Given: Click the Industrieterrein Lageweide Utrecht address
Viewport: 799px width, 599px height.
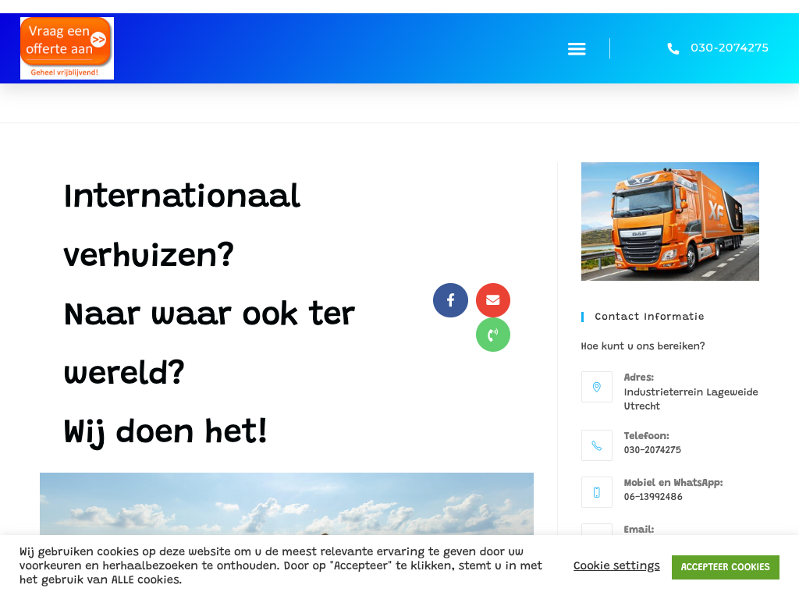Looking at the screenshot, I should 691,399.
